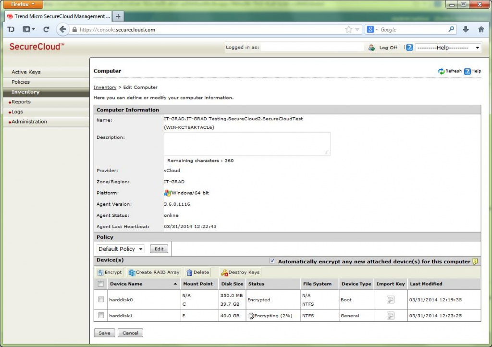Select the harddisk1 checkbox

coord(101,316)
